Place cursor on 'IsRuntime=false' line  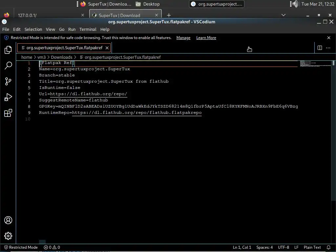coord(60,88)
